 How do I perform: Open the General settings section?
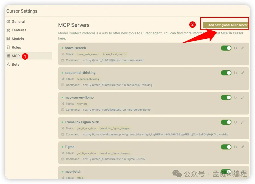click(x=29, y=22)
